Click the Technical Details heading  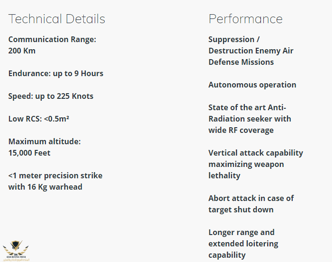pyautogui.click(x=57, y=19)
